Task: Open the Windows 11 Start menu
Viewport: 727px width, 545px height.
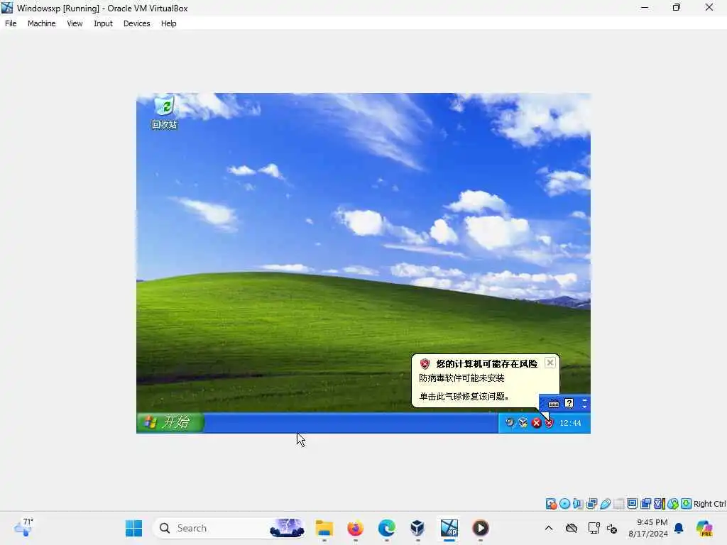Action: point(133,528)
